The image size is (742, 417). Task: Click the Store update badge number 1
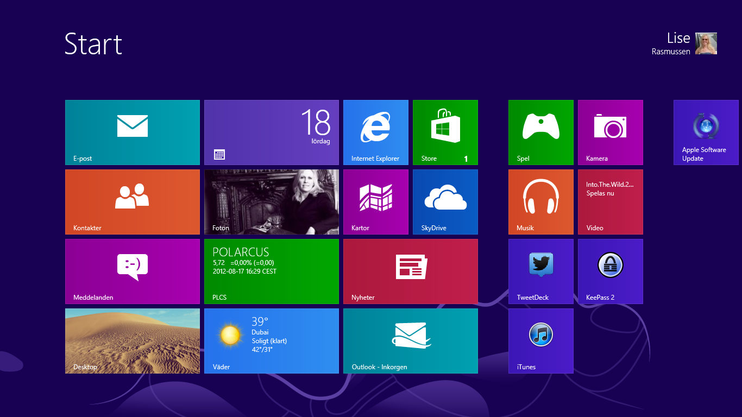(x=466, y=159)
